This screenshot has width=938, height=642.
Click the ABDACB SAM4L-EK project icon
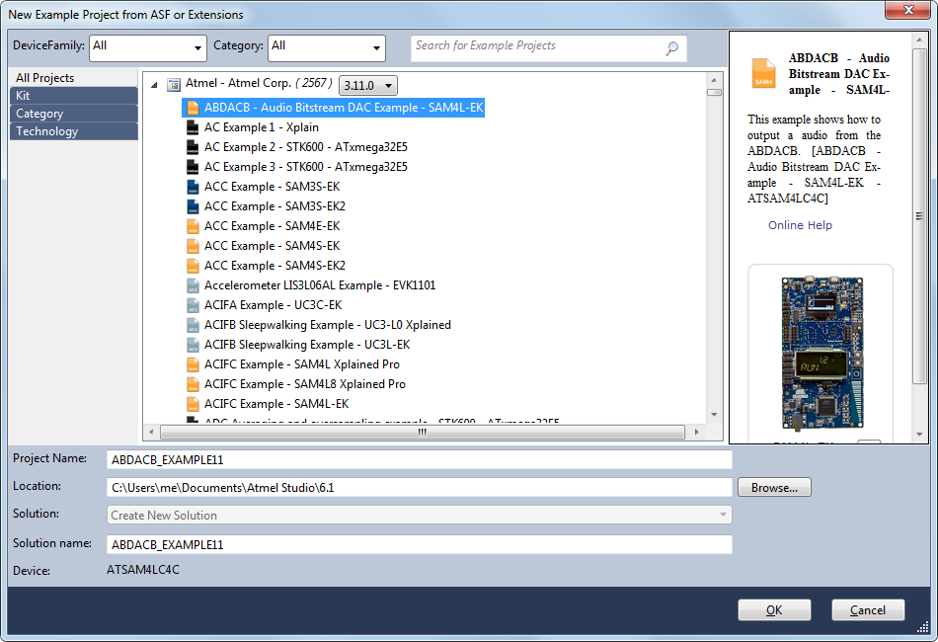(x=193, y=108)
